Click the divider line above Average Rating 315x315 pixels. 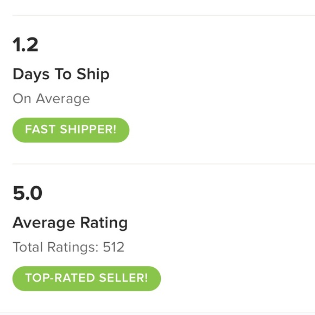tap(163, 164)
